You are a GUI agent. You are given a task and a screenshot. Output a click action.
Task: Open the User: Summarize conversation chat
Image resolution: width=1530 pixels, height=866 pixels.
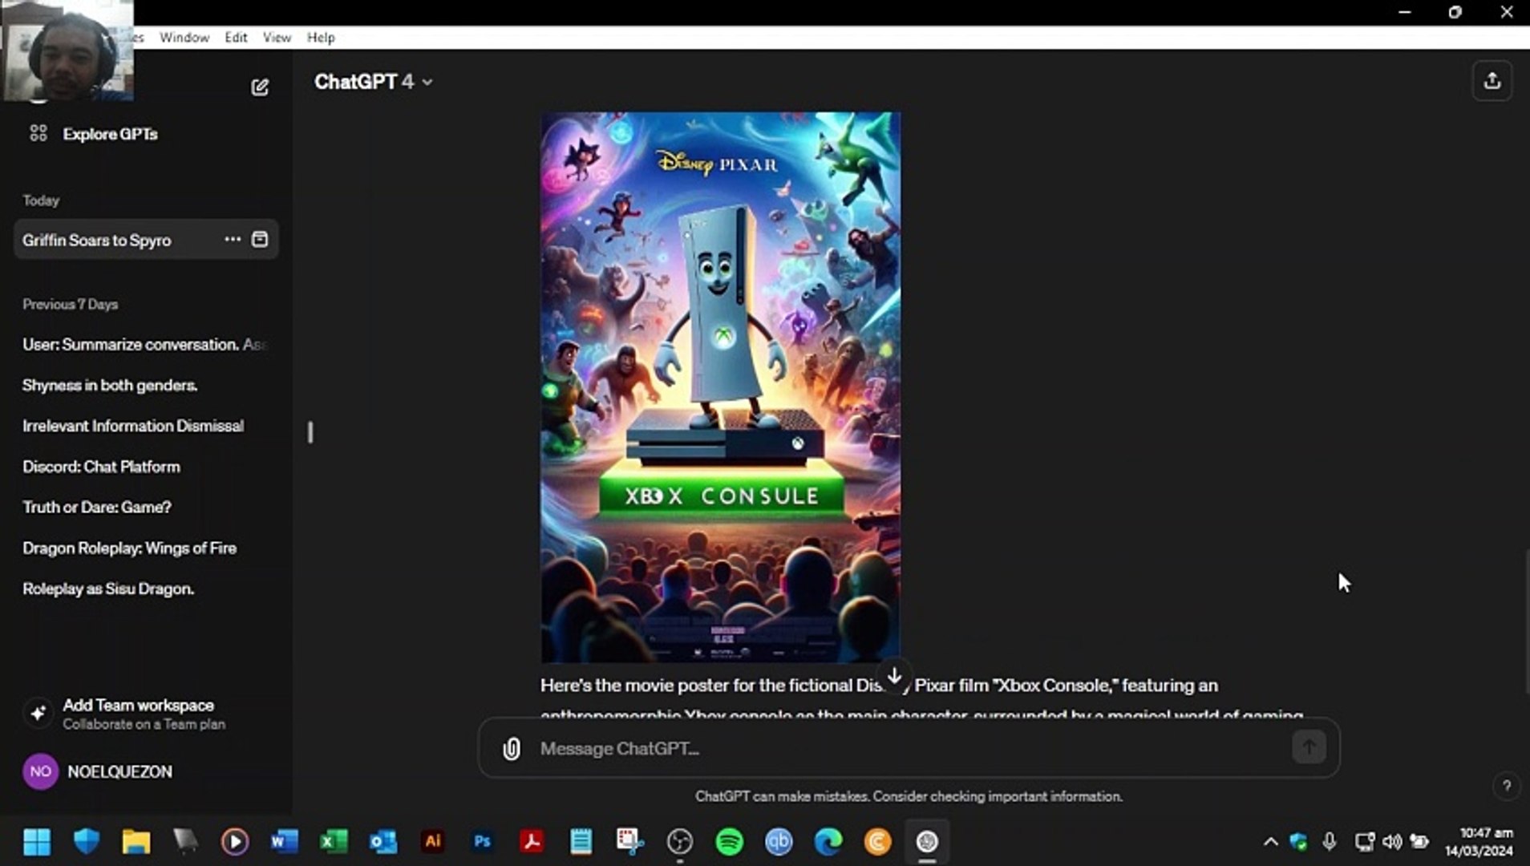click(146, 344)
